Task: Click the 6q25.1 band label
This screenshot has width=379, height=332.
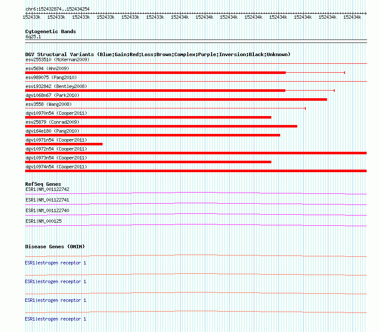Action: click(33, 37)
